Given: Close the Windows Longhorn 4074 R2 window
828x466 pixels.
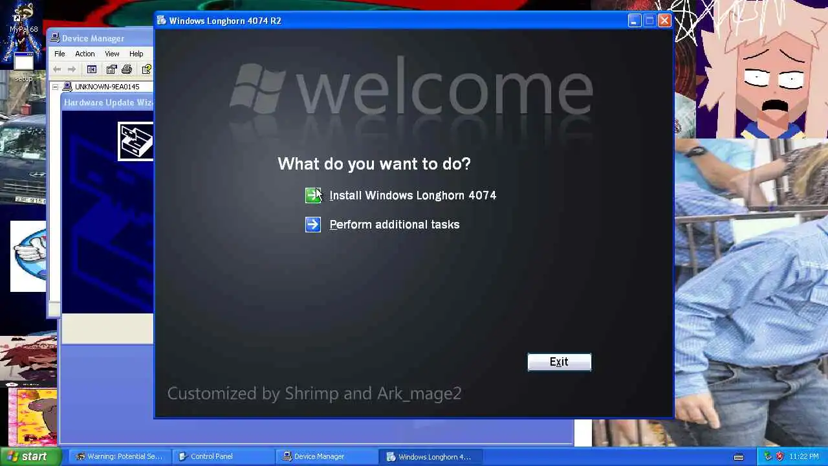Looking at the screenshot, I should [664, 21].
